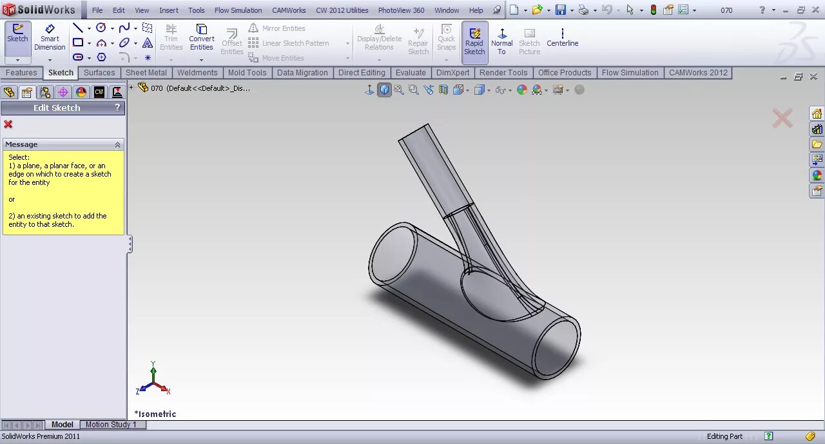The width and height of the screenshot is (825, 444).
Task: Open the CAMWorks feature tree tab
Action: pos(99,92)
